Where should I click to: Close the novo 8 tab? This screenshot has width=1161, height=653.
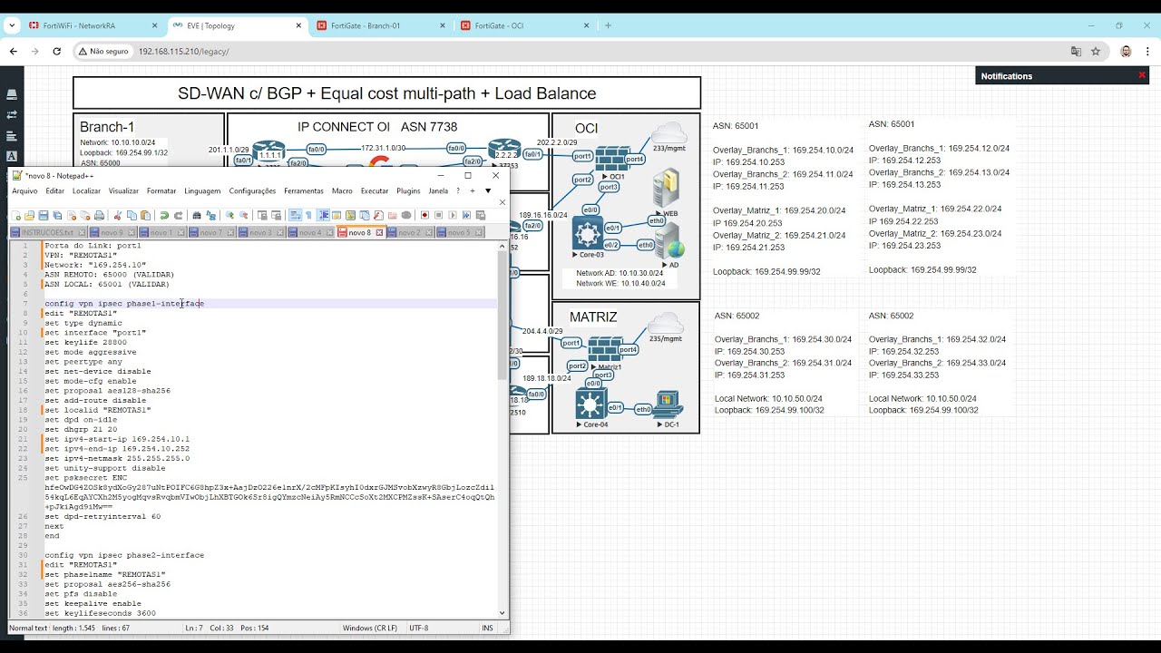tap(379, 232)
